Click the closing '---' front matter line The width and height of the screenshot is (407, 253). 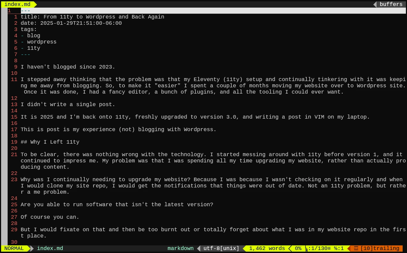click(26, 54)
